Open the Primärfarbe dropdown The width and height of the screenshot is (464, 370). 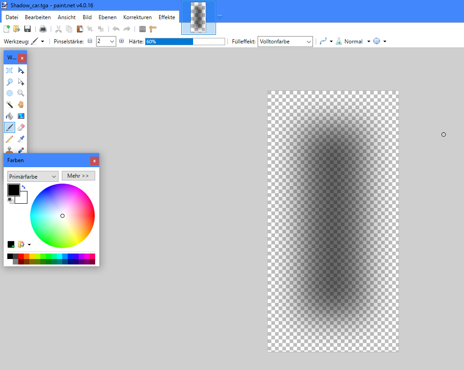pos(33,176)
